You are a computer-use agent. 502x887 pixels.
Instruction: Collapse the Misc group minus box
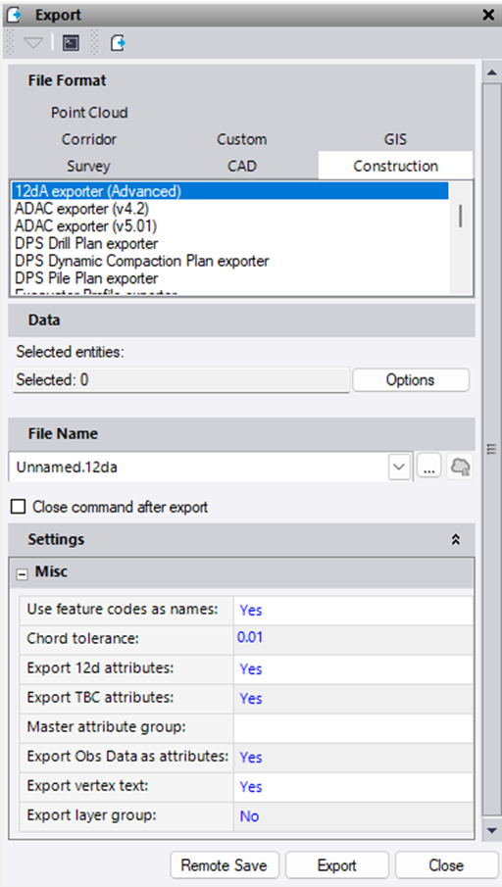(23, 573)
